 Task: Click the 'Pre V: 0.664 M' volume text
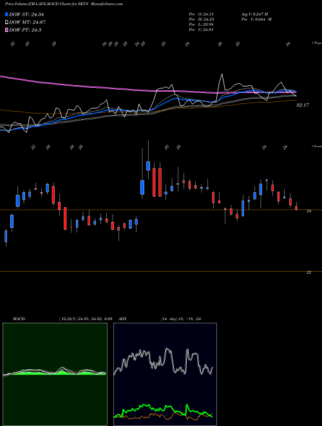[256, 19]
